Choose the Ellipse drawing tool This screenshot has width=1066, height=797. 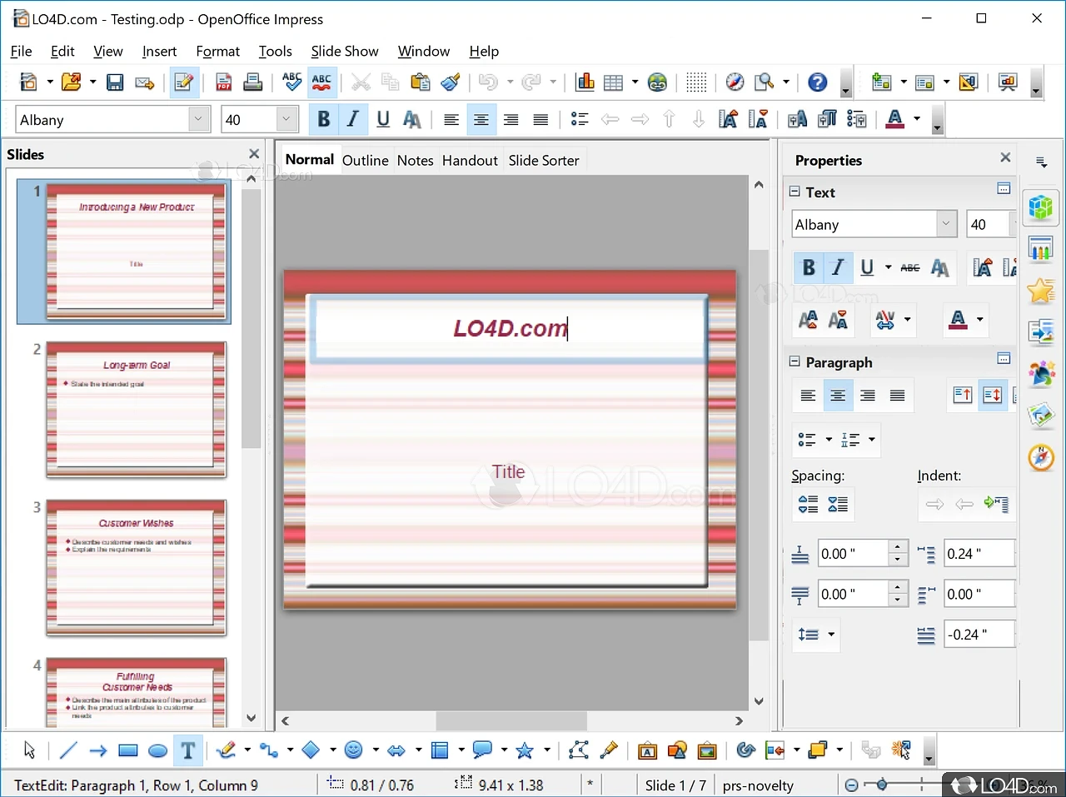click(x=157, y=750)
